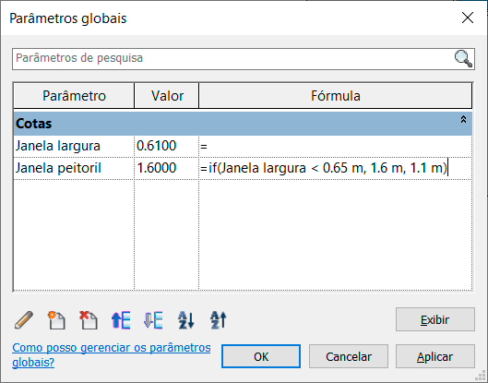This screenshot has height=383, width=488.
Task: Click the Exibir button
Action: pos(435,319)
